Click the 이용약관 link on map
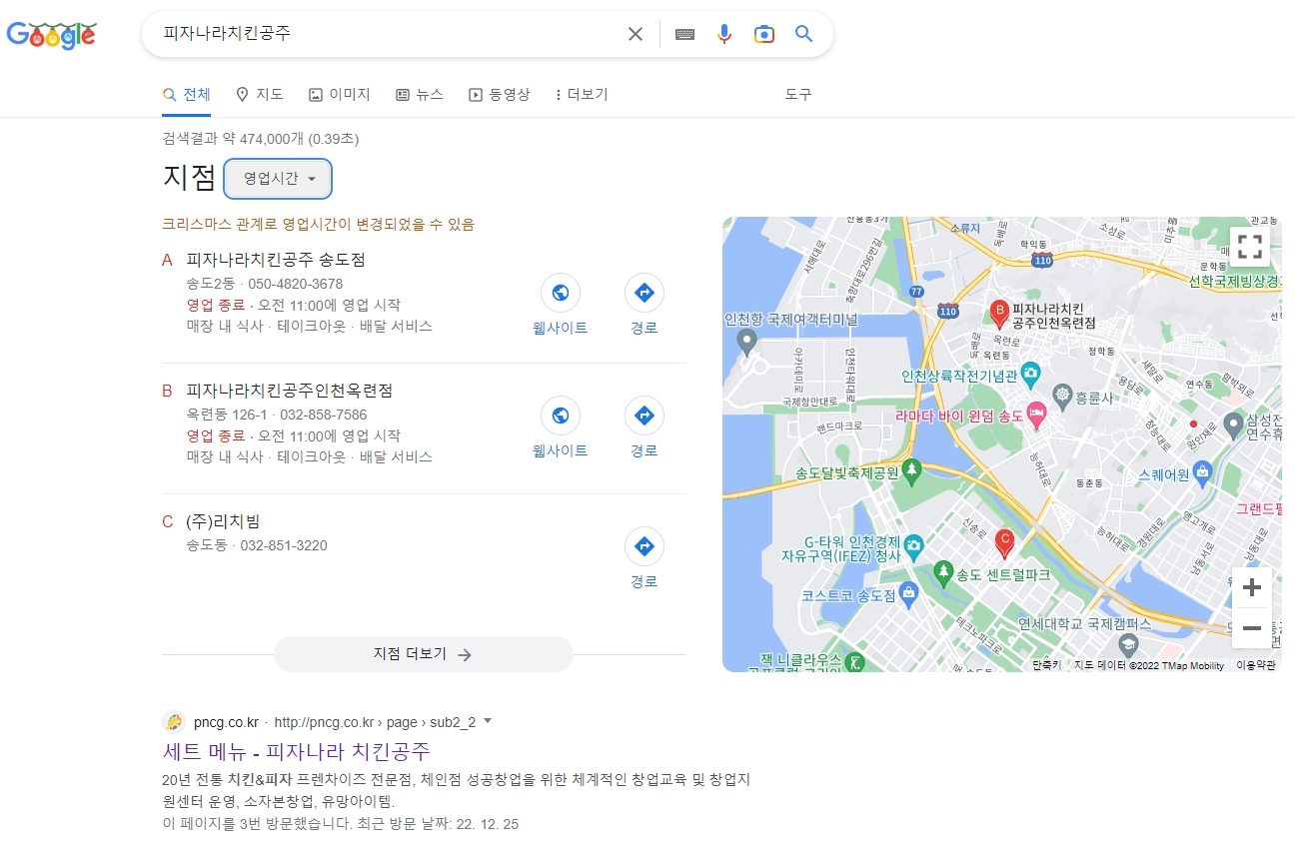This screenshot has height=843, width=1295. 1255,665
